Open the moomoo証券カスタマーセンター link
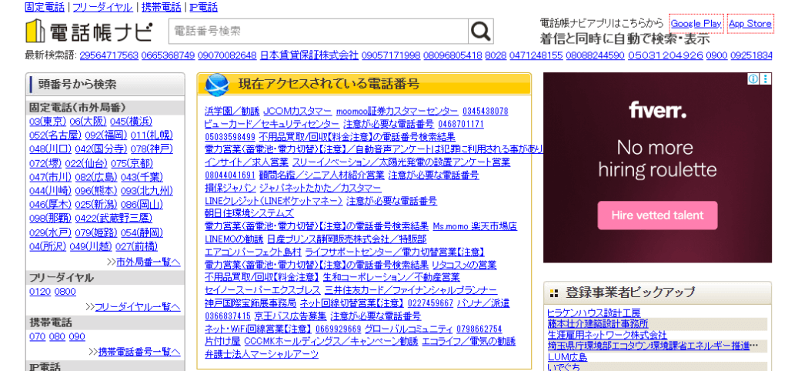Screen dimensions: 788x371 pyautogui.click(x=397, y=111)
